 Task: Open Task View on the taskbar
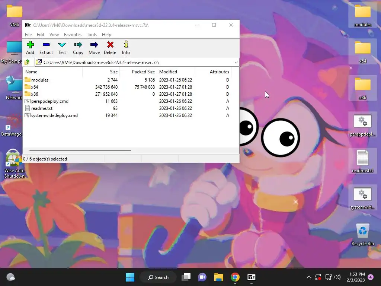click(186, 277)
